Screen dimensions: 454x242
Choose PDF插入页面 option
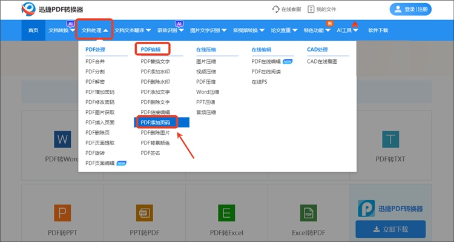tap(100, 123)
